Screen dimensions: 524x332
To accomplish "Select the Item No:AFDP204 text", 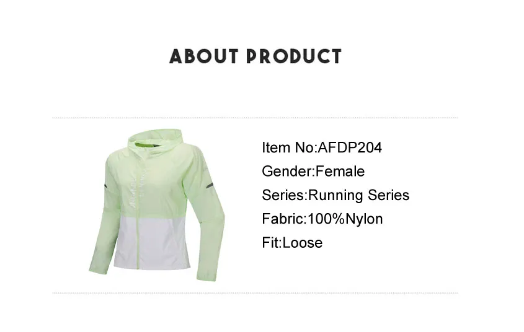I will (321, 147).
